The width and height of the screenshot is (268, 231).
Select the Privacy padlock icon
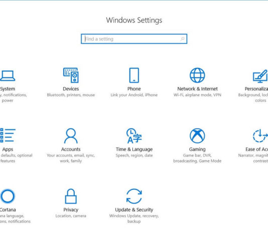click(71, 196)
